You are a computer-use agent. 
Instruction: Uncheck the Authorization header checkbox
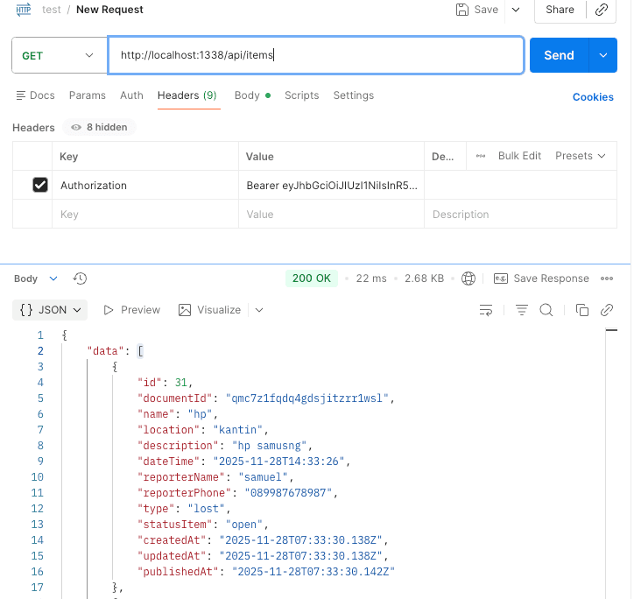[x=39, y=185]
